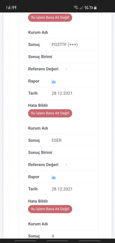Click 'Bu İşlem Bana Ait Değil!' under POZİTİF entry
The height and width of the screenshot is (243, 115).
coord(50,113)
